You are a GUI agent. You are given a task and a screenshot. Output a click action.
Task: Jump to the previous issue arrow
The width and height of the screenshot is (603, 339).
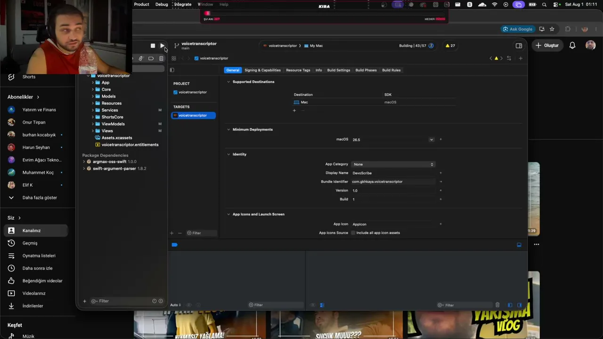(x=491, y=58)
